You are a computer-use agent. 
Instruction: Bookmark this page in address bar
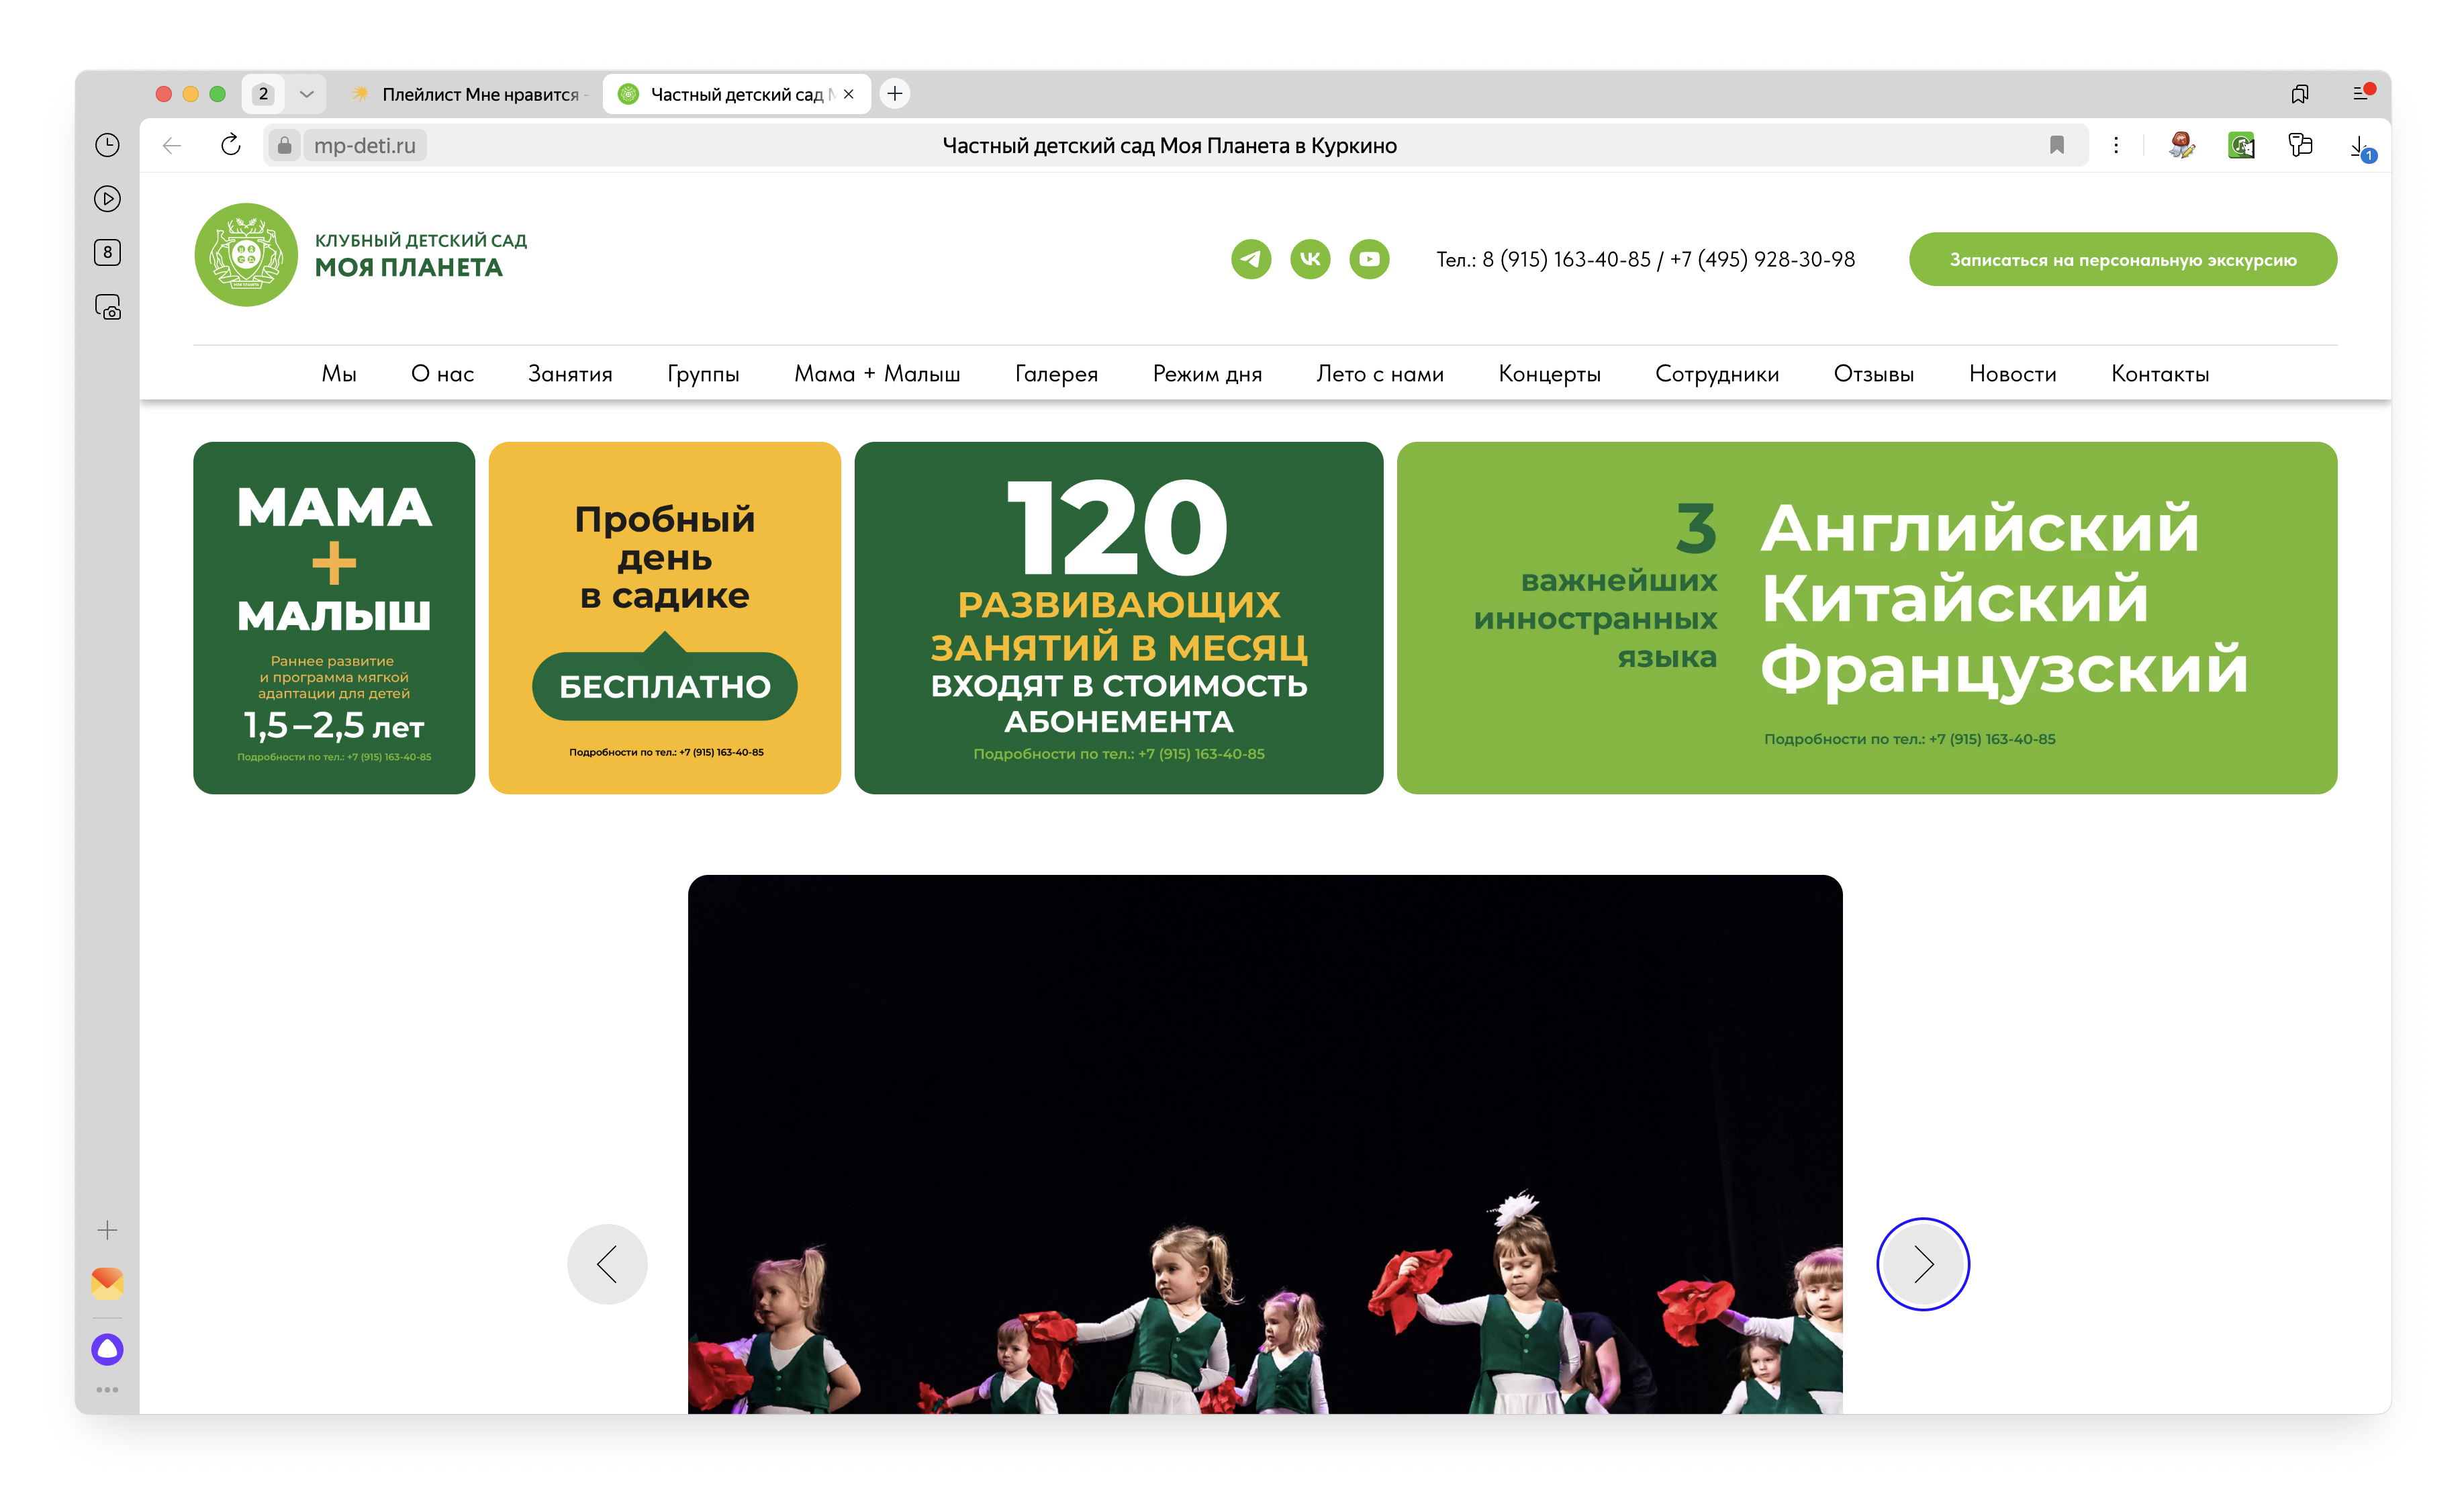(x=2056, y=145)
